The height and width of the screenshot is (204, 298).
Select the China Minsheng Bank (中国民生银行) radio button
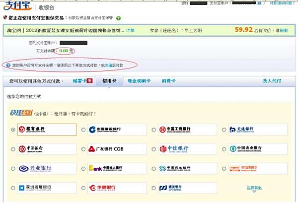tap(153, 169)
